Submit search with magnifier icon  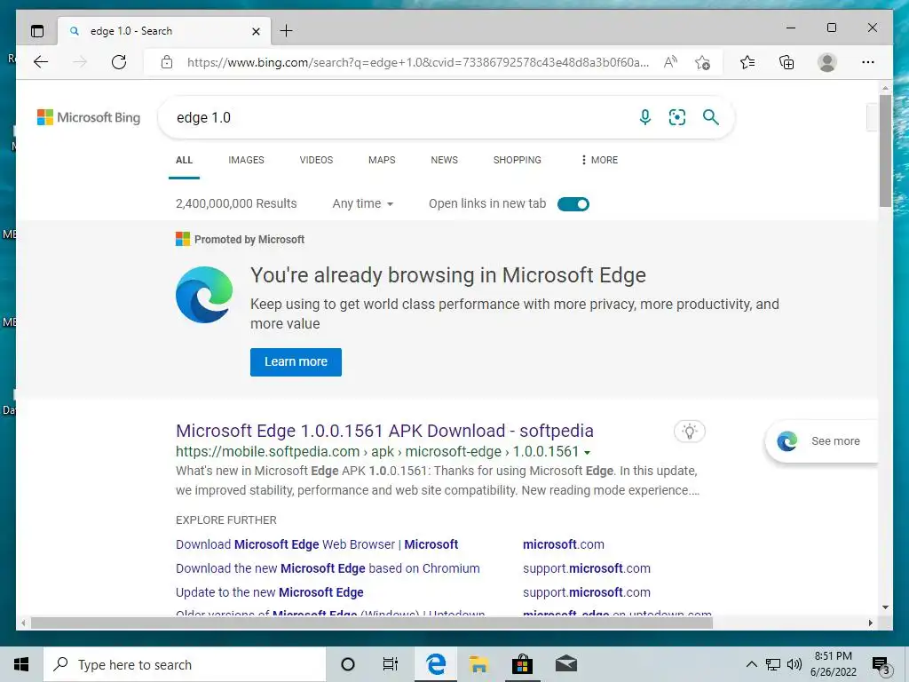point(711,118)
